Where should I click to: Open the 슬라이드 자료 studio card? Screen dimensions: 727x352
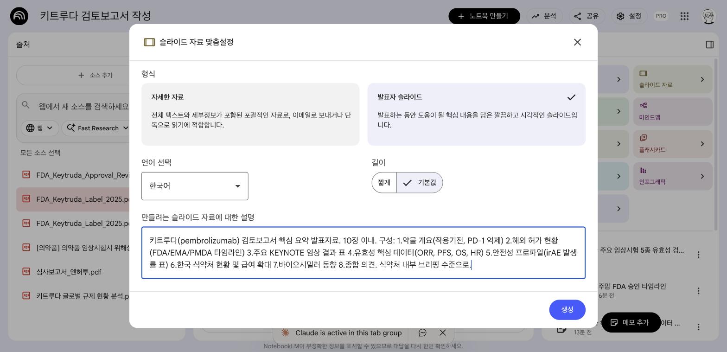(673, 79)
